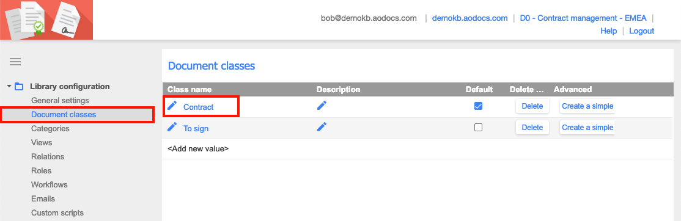
Task: Click the pencil icon beside Contract
Action: click(x=172, y=105)
